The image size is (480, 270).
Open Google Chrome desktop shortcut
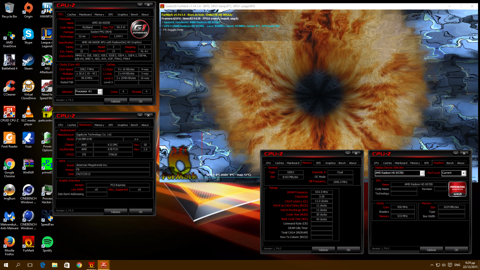click(x=9, y=168)
